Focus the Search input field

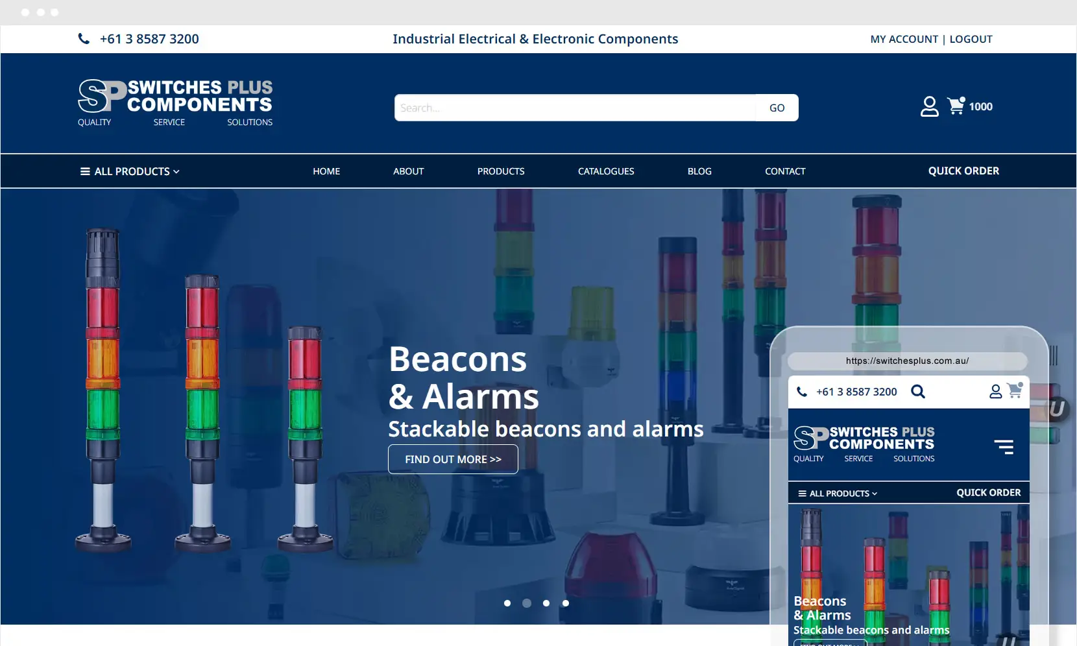(x=575, y=108)
